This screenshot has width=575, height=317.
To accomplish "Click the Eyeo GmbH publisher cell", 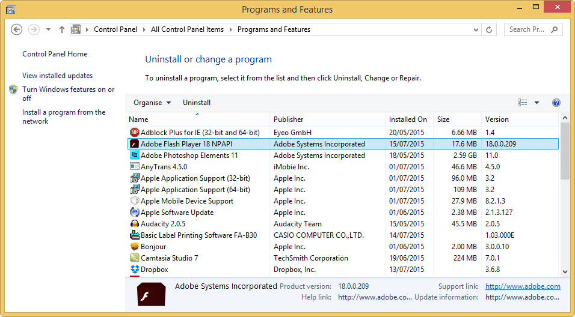I will tap(293, 133).
